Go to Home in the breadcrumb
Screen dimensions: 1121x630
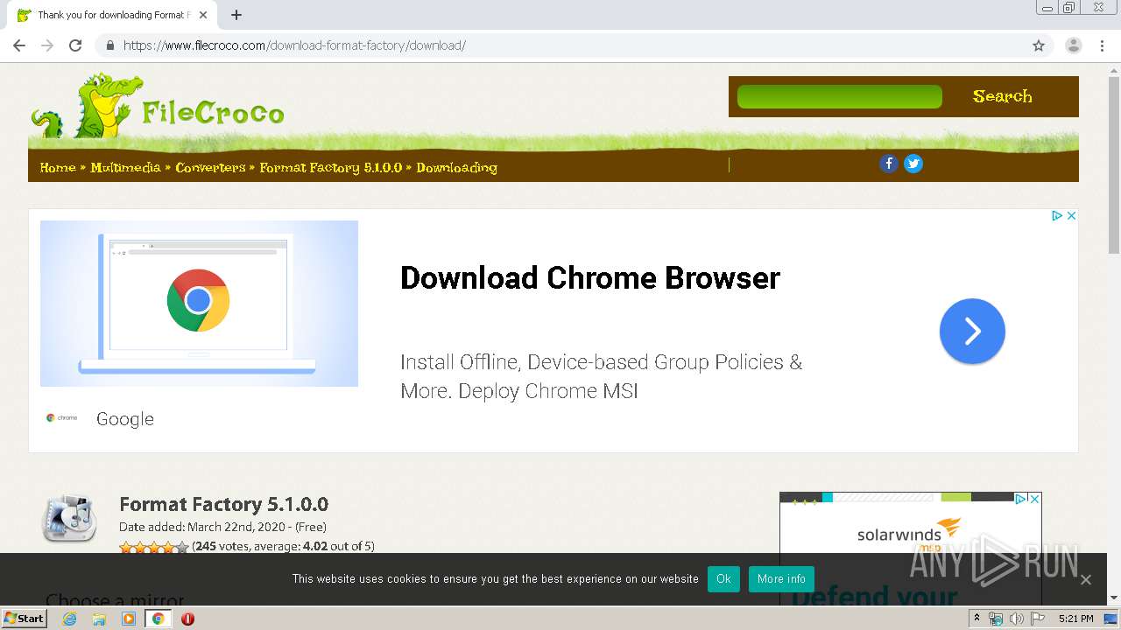pos(58,167)
